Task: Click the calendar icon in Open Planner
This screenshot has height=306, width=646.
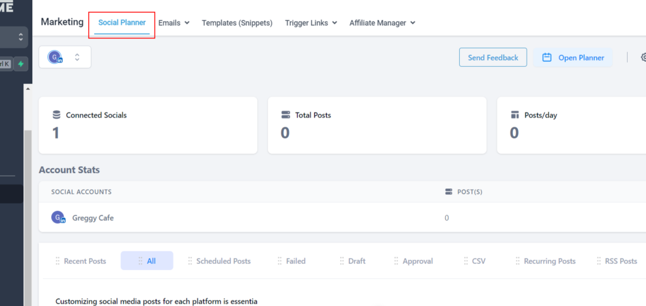Action: [547, 57]
